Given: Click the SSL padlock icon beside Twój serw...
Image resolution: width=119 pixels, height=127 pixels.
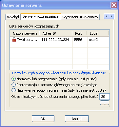Looking at the screenshot, I should [14, 40].
